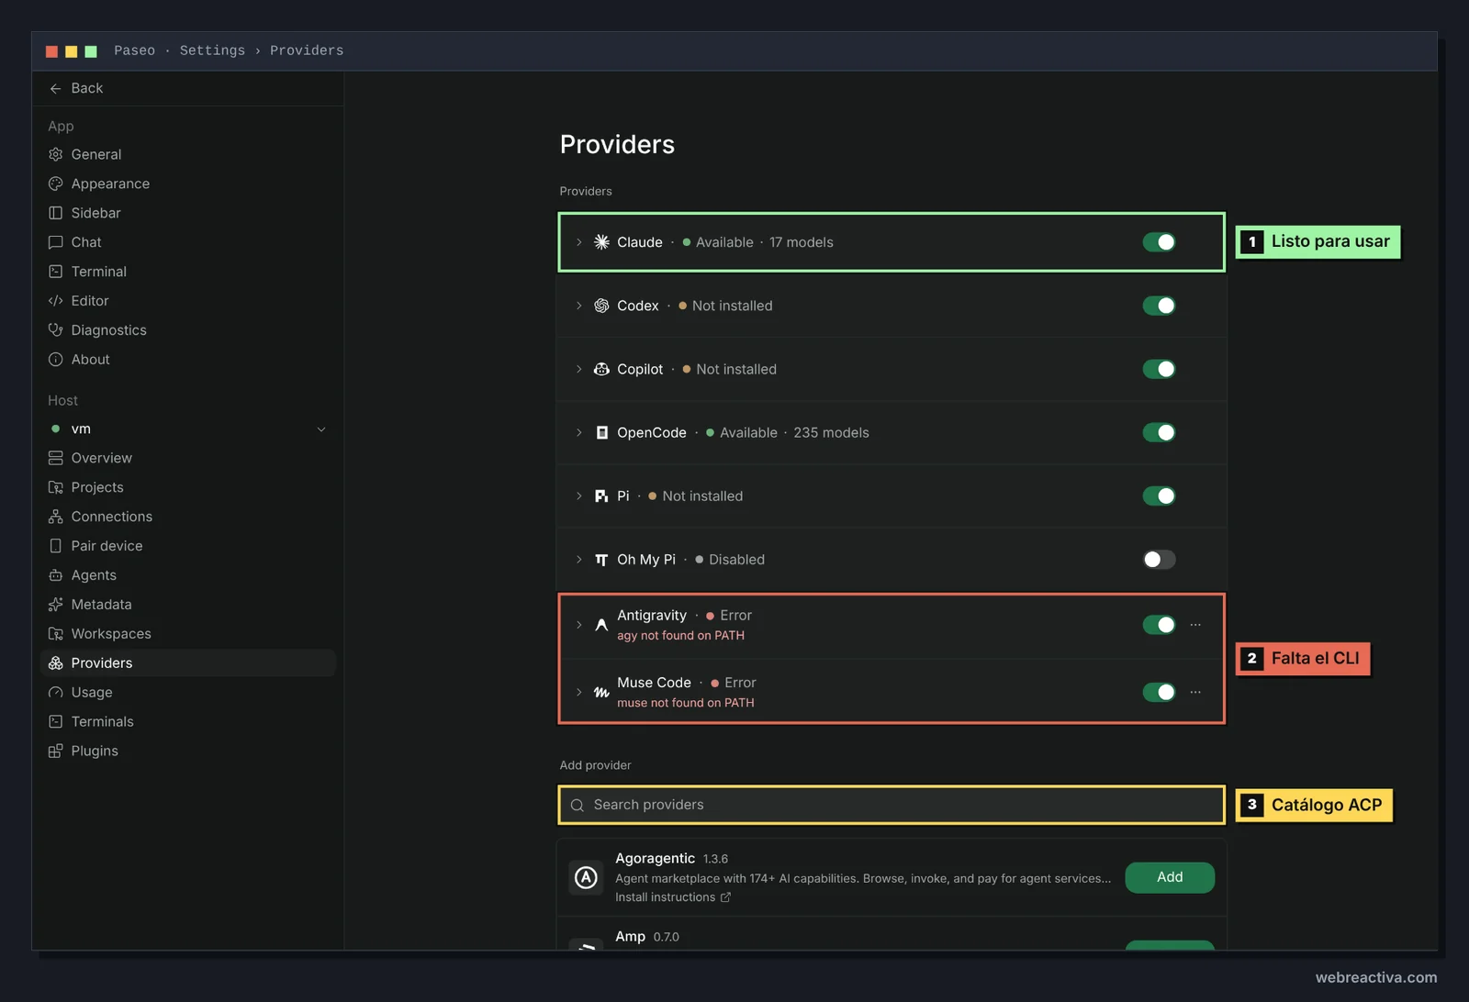Disable the Claude provider toggle

click(1159, 242)
